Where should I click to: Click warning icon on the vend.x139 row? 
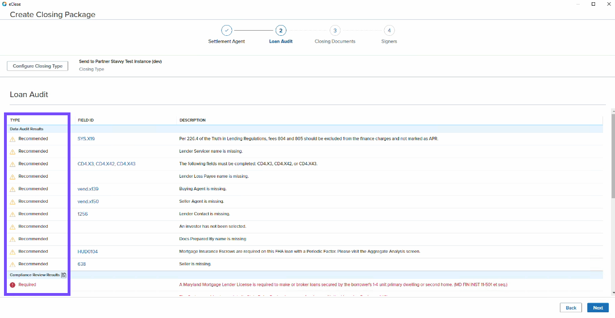point(13,189)
